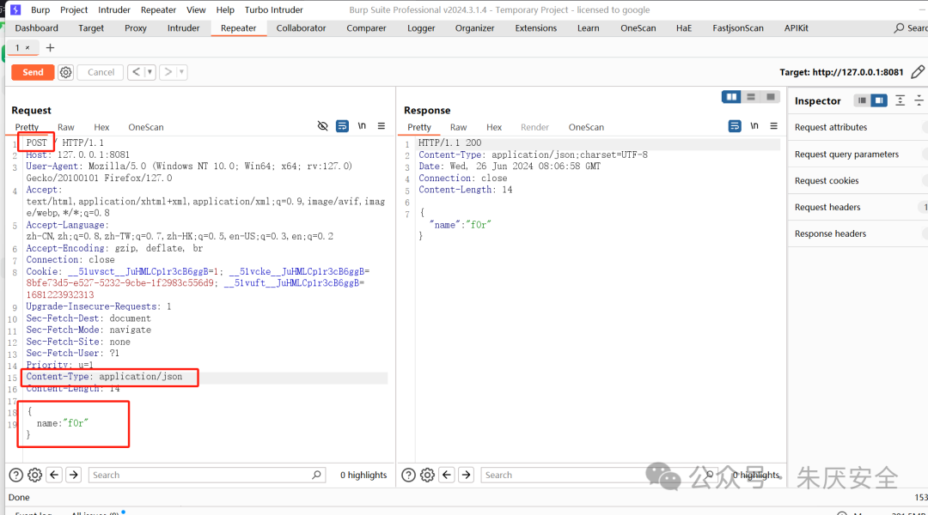Select response Raw view tab

click(x=458, y=127)
